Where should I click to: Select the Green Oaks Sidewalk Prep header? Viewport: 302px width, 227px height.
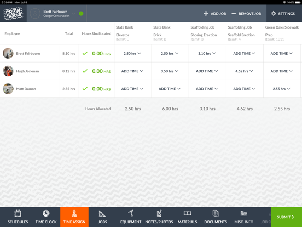(282, 33)
